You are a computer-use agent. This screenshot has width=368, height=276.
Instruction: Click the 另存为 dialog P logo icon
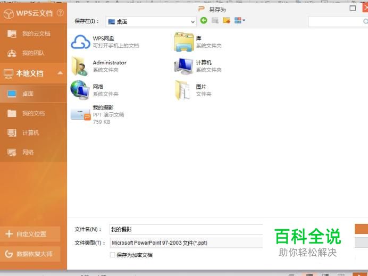pos(202,10)
